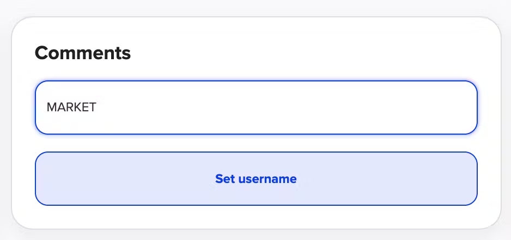Submit the username with Set username
This screenshot has width=511, height=240.
(x=256, y=179)
